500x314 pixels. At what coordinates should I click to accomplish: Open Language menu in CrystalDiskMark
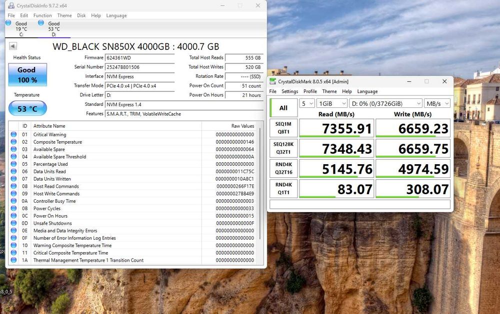[367, 91]
